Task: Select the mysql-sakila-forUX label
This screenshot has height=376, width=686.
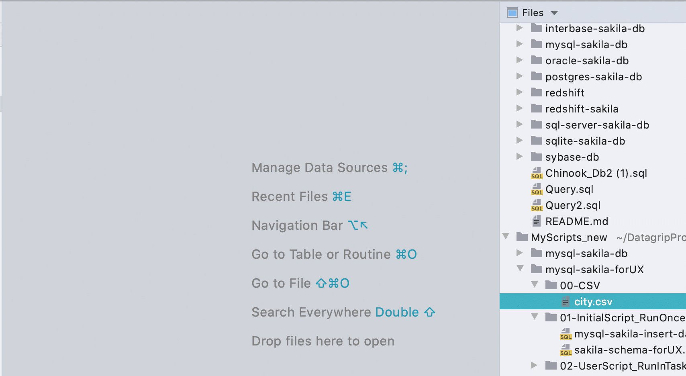Action: (594, 270)
